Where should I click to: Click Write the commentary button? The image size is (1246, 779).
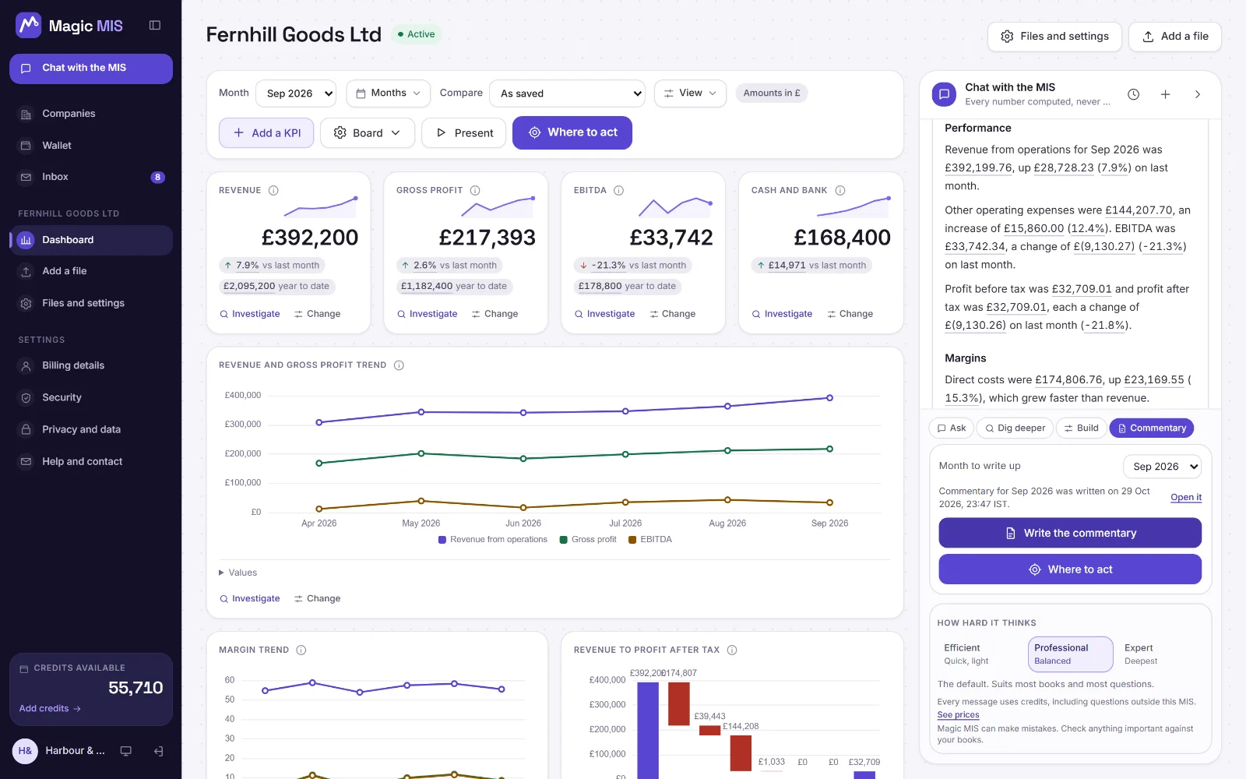[1070, 534]
